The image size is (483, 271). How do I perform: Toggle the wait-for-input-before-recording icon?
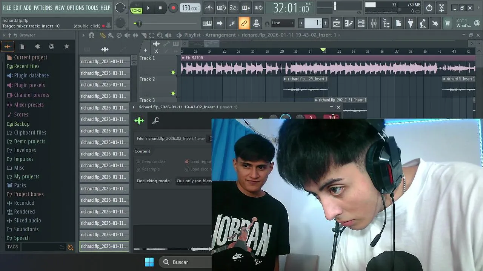[222, 8]
